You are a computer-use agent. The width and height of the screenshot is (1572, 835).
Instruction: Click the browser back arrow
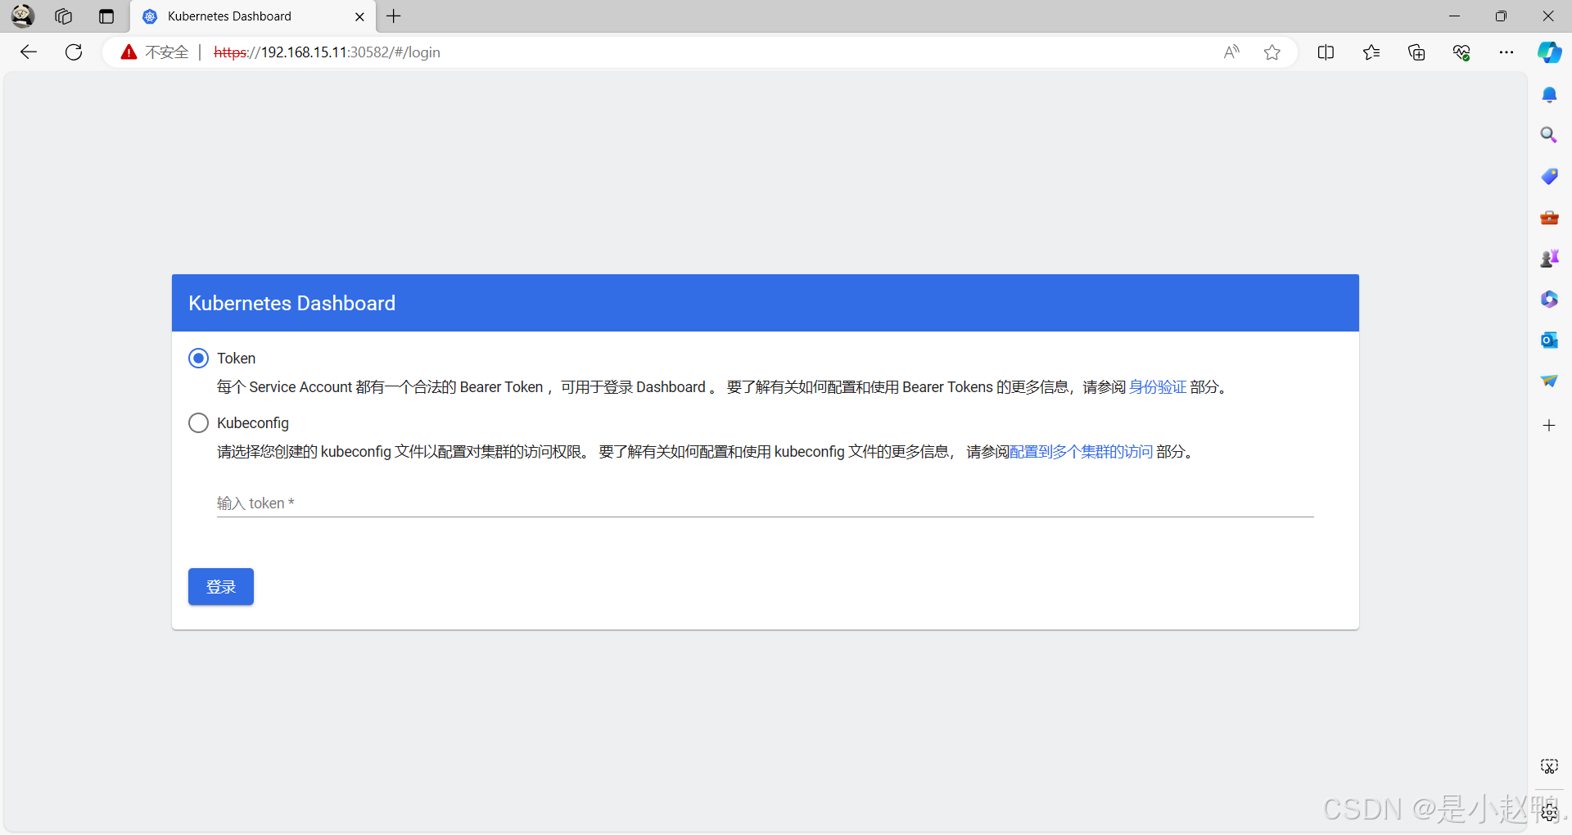29,52
